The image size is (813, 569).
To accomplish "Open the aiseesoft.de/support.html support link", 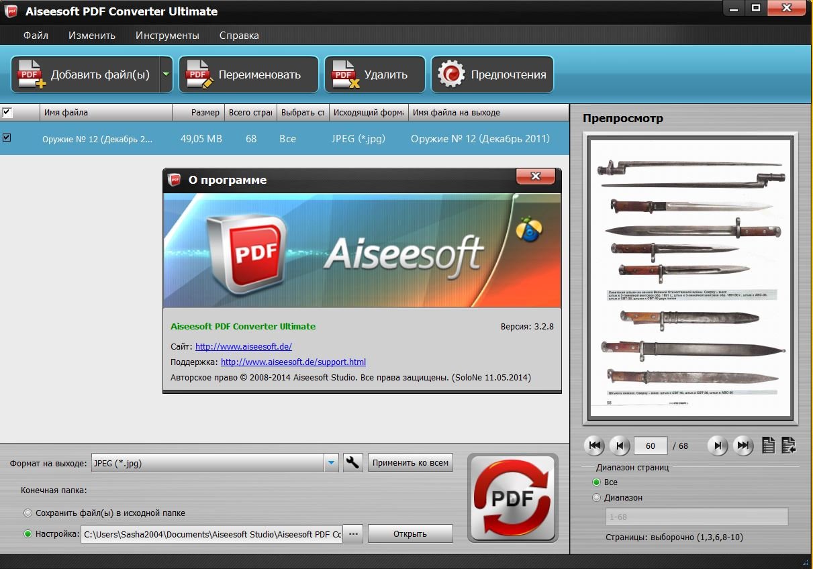I will click(x=293, y=362).
